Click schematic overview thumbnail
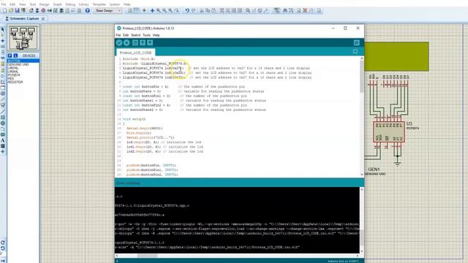This screenshot has width=468, height=263. point(23,37)
